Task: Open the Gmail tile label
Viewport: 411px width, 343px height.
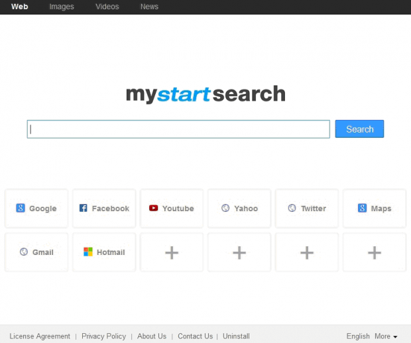Action: coord(43,252)
